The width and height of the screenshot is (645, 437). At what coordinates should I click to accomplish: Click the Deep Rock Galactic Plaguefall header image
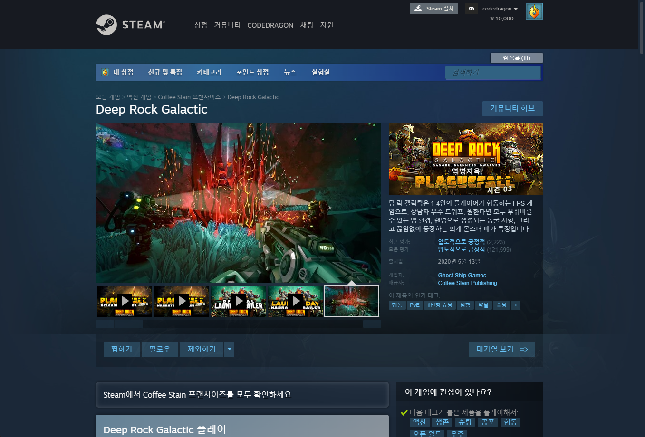coord(466,159)
